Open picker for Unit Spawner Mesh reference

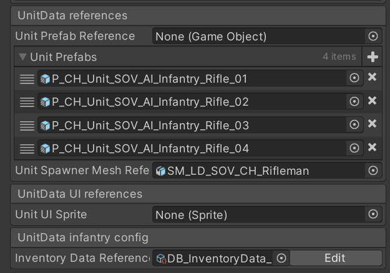pyautogui.click(x=373, y=170)
